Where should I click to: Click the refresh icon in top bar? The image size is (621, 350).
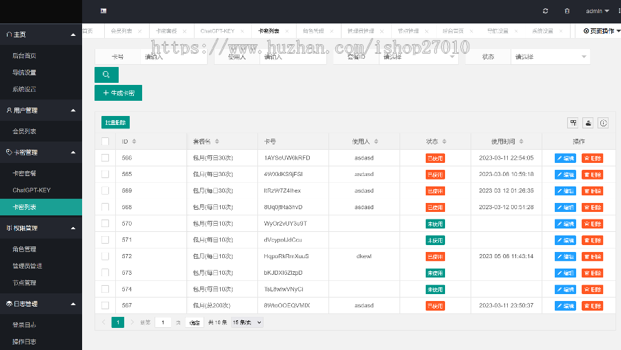pyautogui.click(x=545, y=11)
